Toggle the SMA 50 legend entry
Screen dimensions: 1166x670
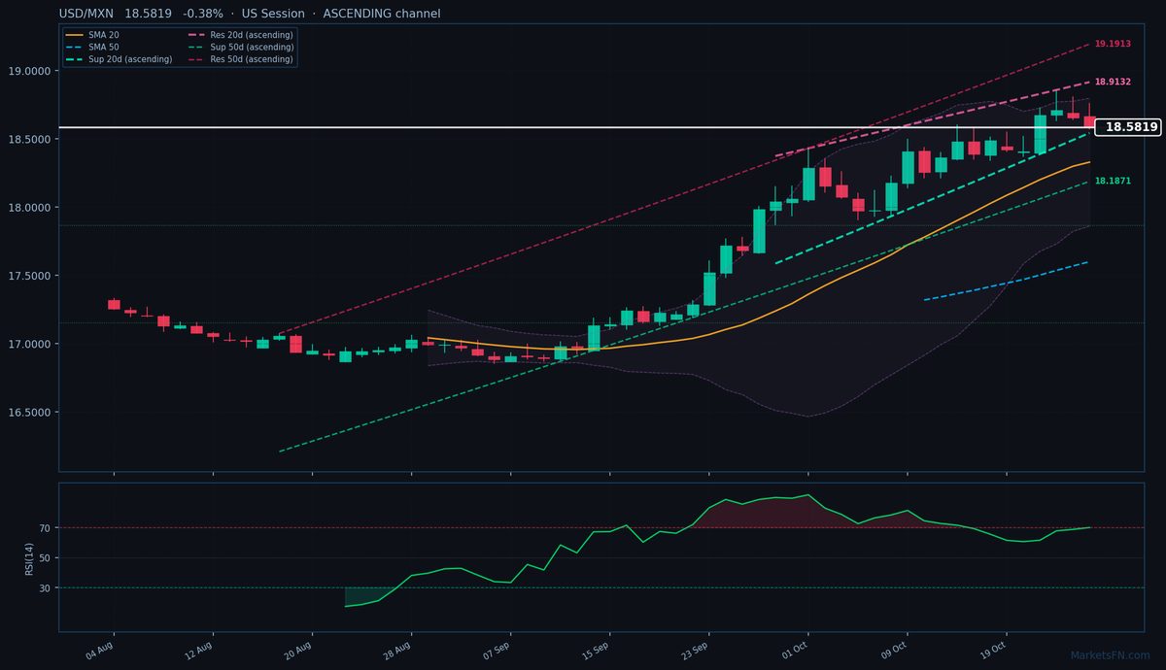90,47
